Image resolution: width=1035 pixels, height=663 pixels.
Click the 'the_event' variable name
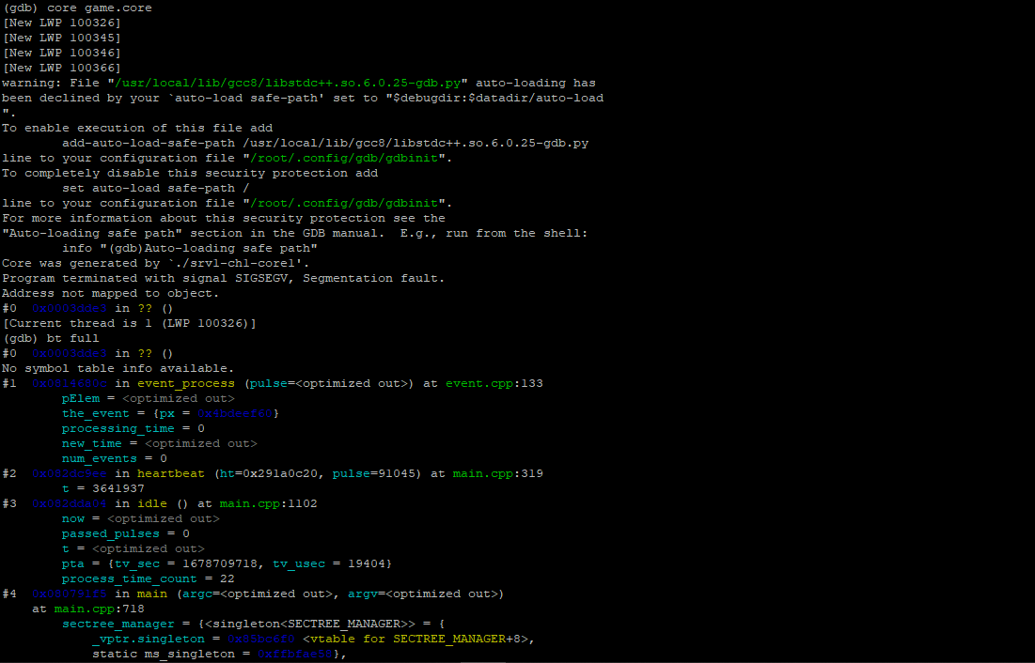point(96,413)
